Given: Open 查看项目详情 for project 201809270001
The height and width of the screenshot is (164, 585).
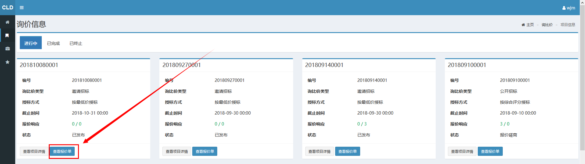Looking at the screenshot, I should coord(177,151).
